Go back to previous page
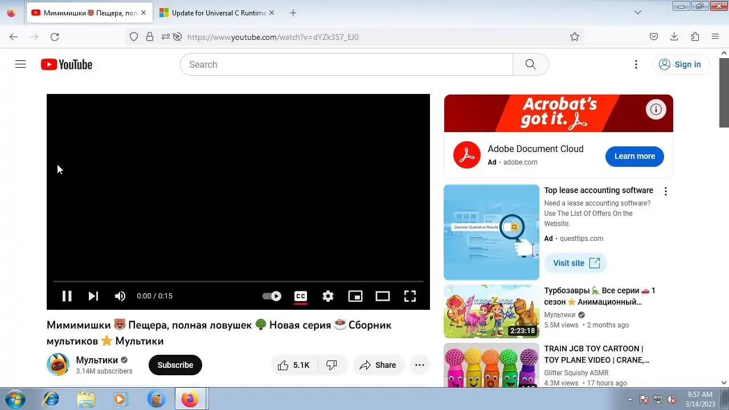Screen dimensions: 729x410 tap(14, 36)
